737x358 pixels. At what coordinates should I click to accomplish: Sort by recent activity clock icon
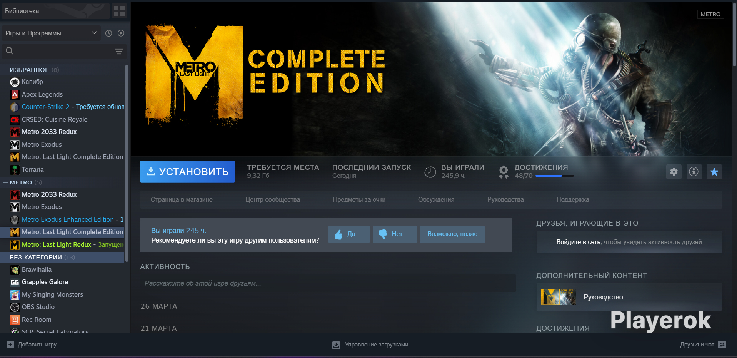coord(109,33)
